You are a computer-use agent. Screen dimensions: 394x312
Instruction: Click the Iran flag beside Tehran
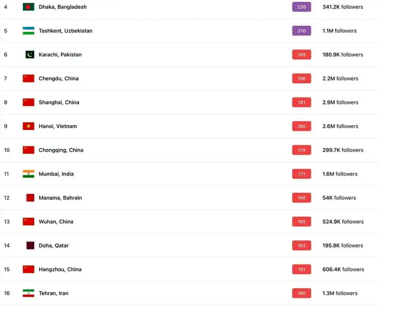click(29, 293)
